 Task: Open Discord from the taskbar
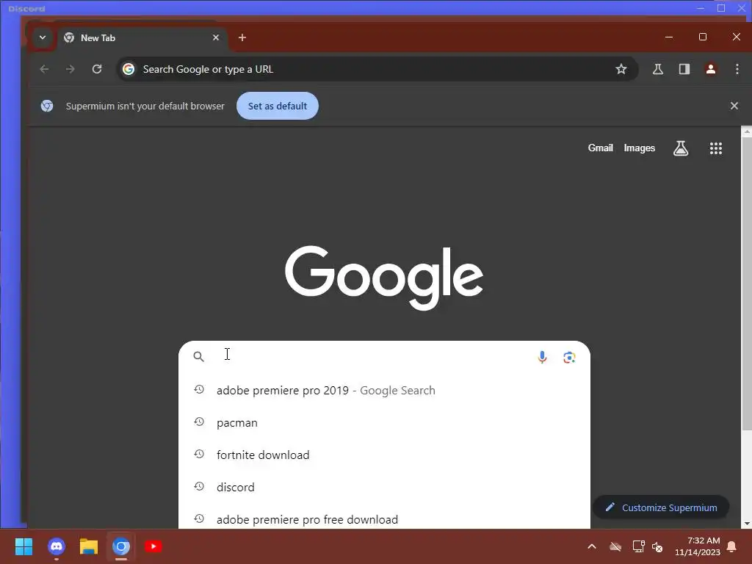[57, 546]
